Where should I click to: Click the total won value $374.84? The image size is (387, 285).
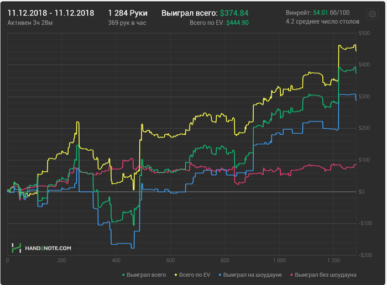[234, 13]
